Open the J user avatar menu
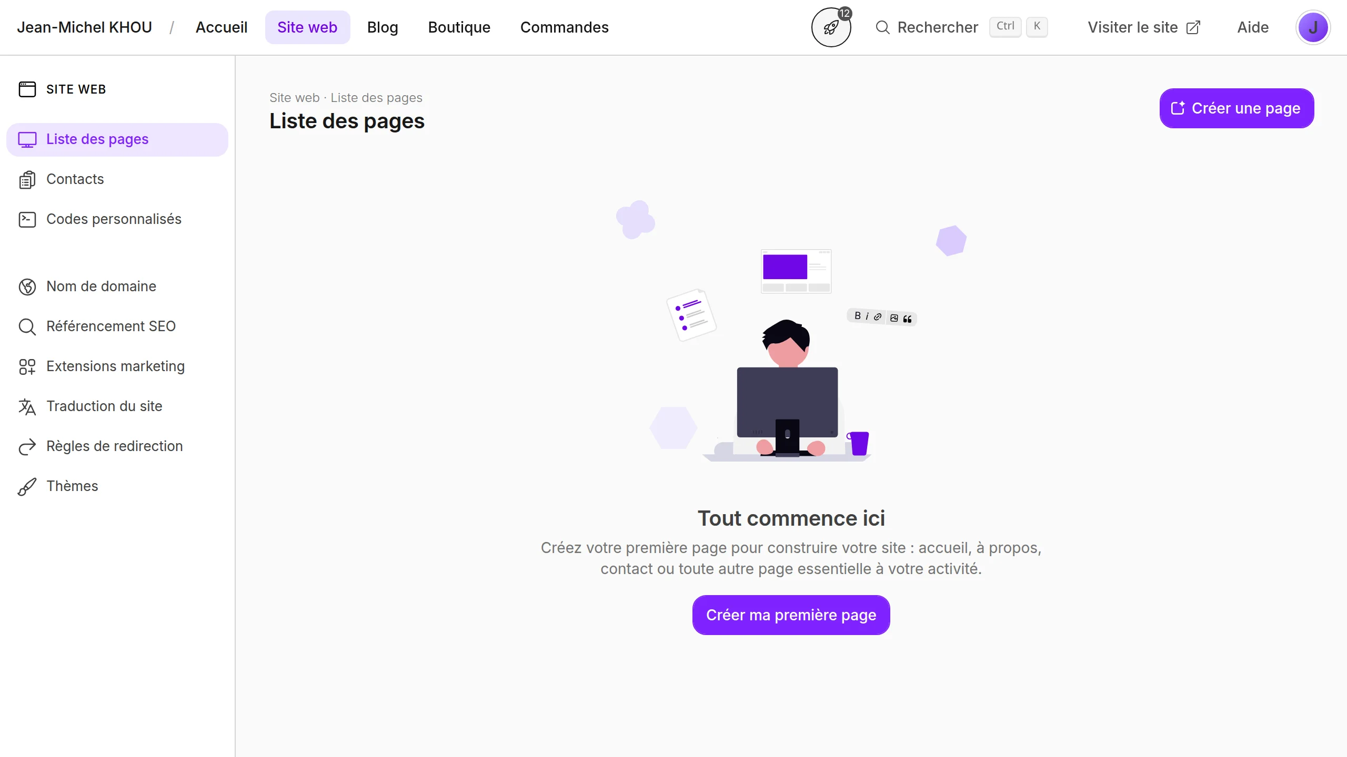The image size is (1347, 757). pos(1313,27)
